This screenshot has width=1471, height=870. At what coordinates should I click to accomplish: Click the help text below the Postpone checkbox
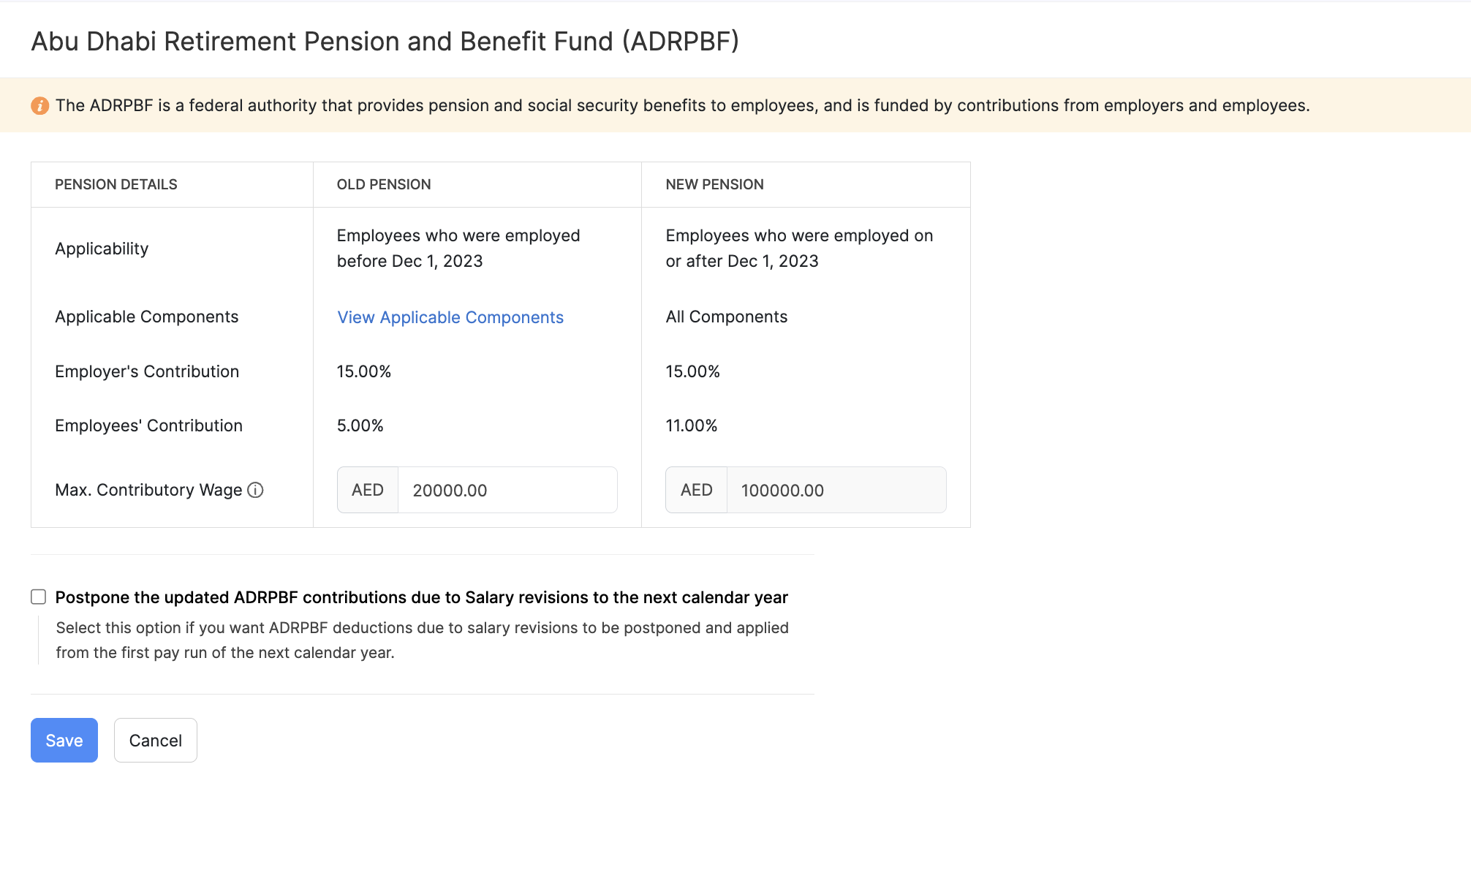422,640
